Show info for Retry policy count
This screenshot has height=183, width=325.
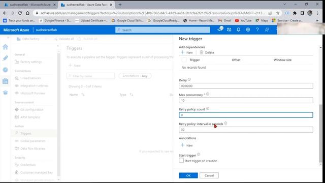(x=208, y=108)
